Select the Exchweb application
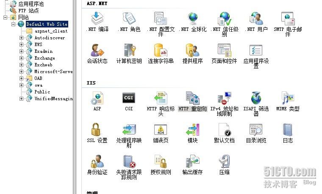The image size is (322, 194). click(x=43, y=65)
